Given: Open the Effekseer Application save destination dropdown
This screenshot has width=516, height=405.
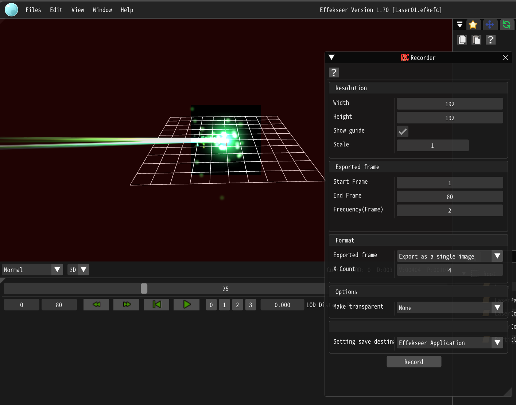Looking at the screenshot, I should coord(450,343).
